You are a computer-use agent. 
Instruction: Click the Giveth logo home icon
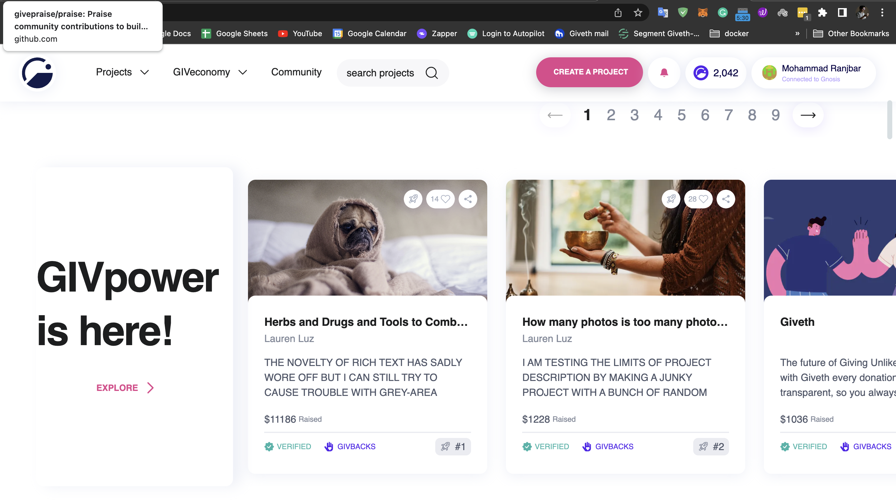(37, 73)
